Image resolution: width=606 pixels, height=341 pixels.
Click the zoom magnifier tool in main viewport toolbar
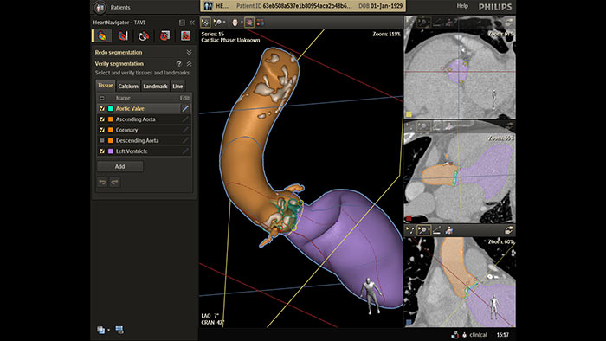(x=218, y=23)
